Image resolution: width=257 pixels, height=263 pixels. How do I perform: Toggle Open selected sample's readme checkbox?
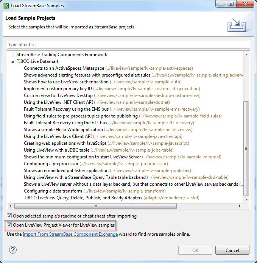pos(9,216)
